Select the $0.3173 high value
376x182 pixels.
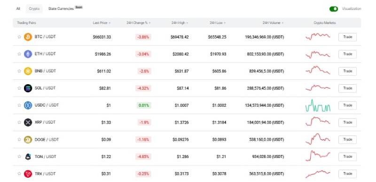coord(181,174)
